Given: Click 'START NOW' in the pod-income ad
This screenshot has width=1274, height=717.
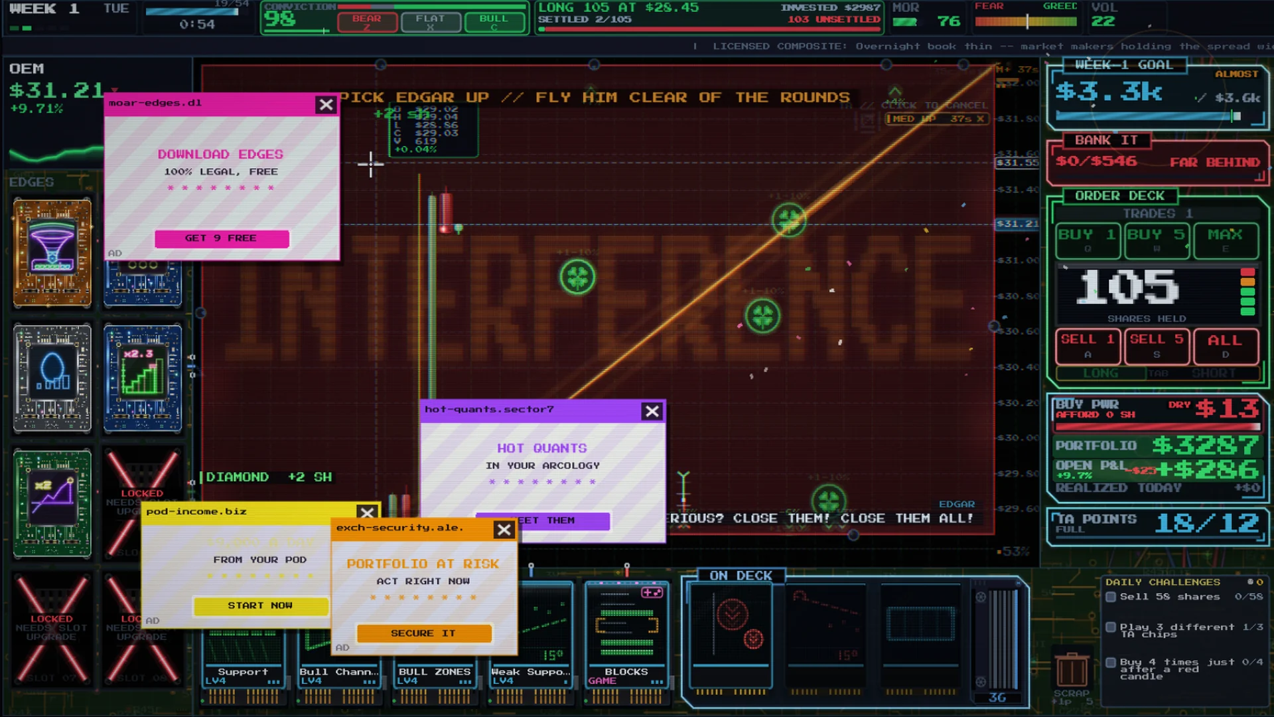Looking at the screenshot, I should coord(260,605).
